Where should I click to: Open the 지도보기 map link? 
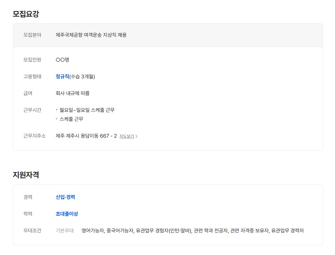pyautogui.click(x=126, y=136)
